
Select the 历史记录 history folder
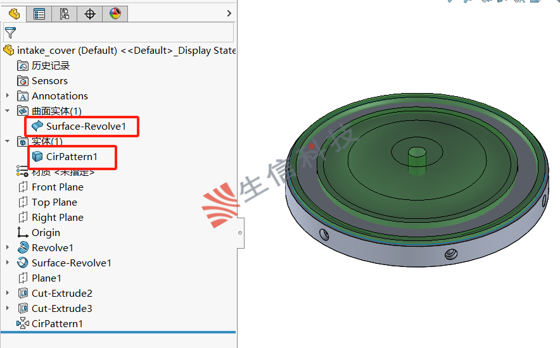(50, 66)
